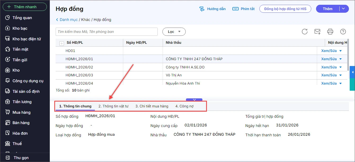Click the printer icon

point(330,32)
